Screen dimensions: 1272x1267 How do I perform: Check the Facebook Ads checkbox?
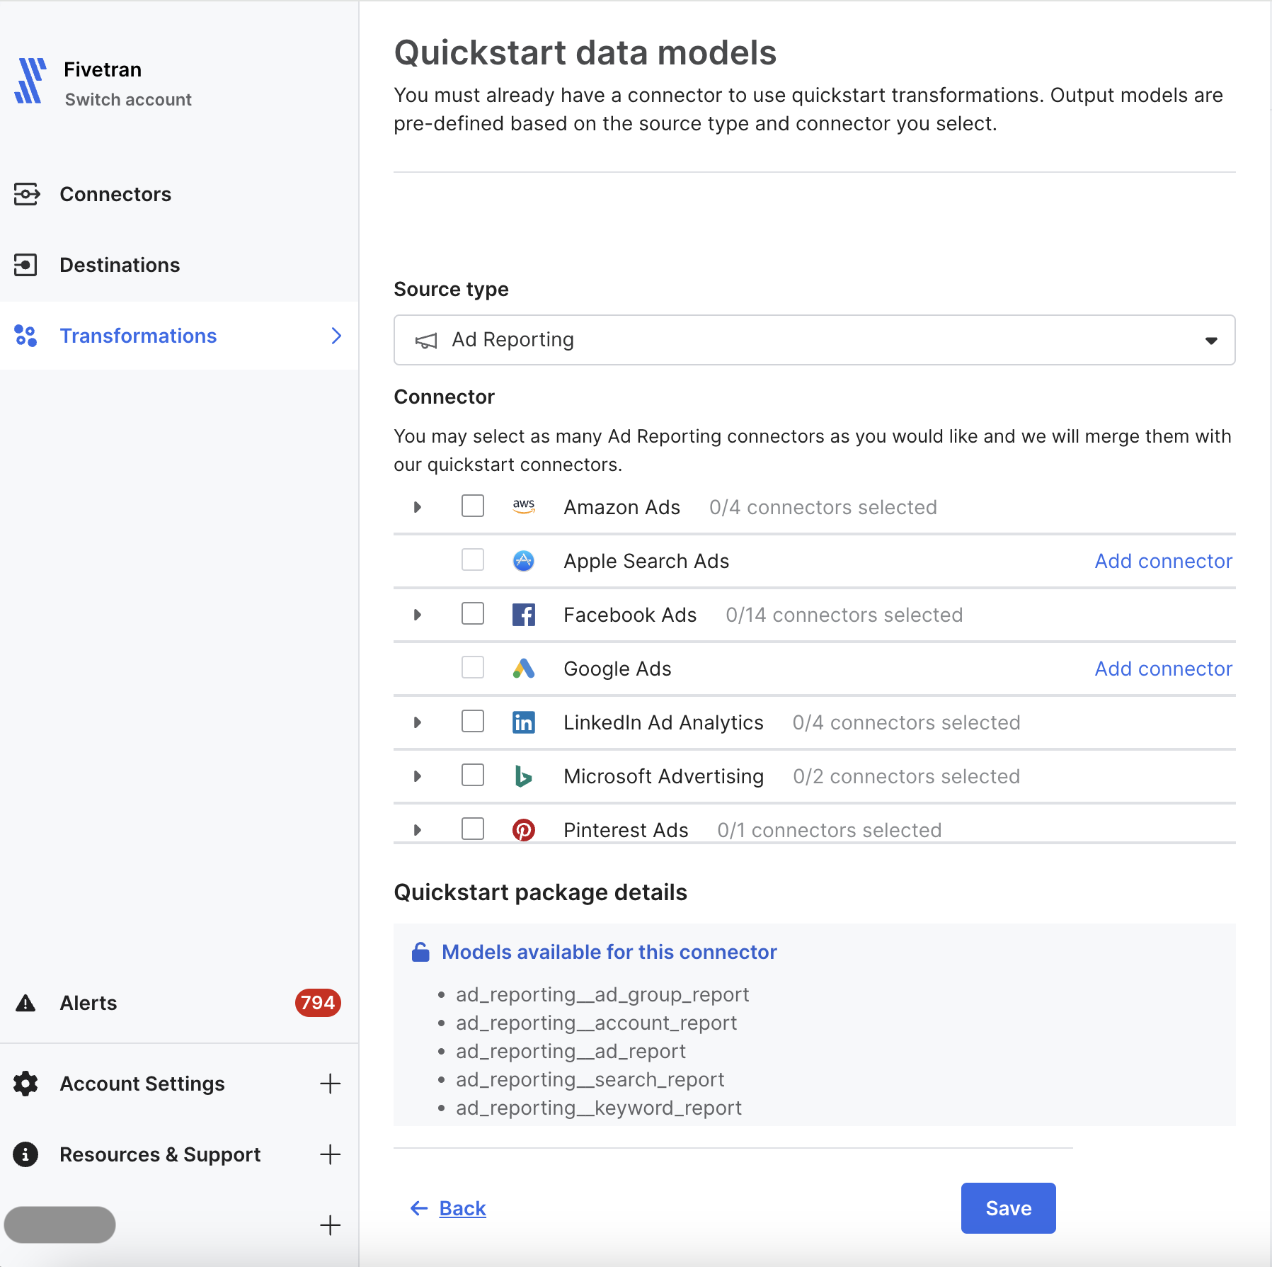(x=473, y=613)
